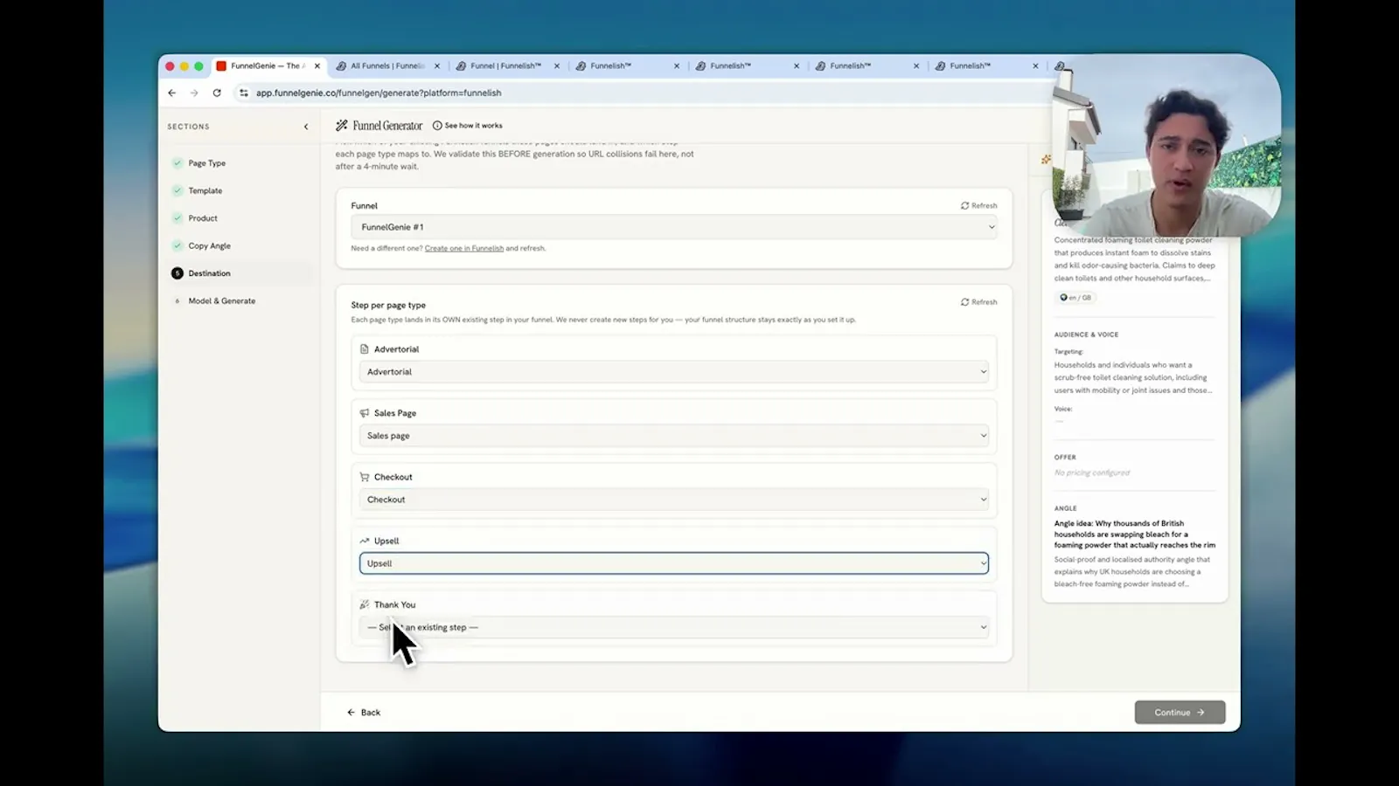Close the FunnelGenie browser tab
1399x786 pixels.
click(x=317, y=66)
